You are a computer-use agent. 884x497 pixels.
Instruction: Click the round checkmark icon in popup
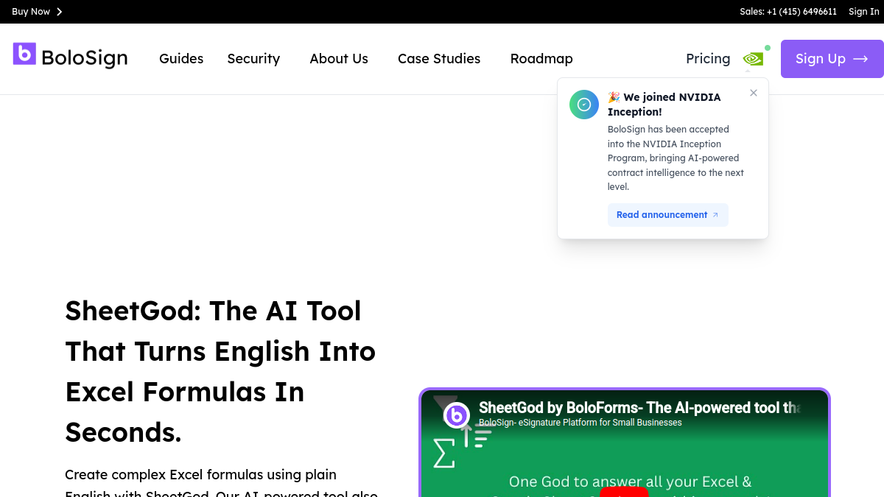584,105
